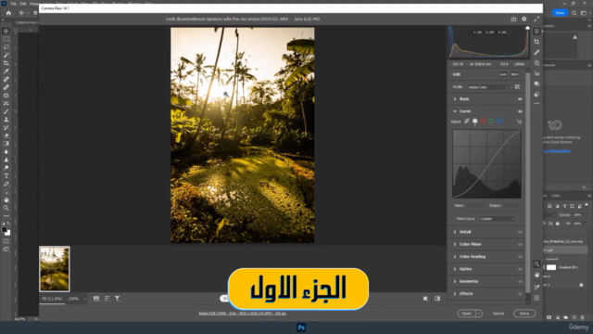Select the Rectangular Marquee tool
Image resolution: width=593 pixels, height=334 pixels.
coord(6,39)
